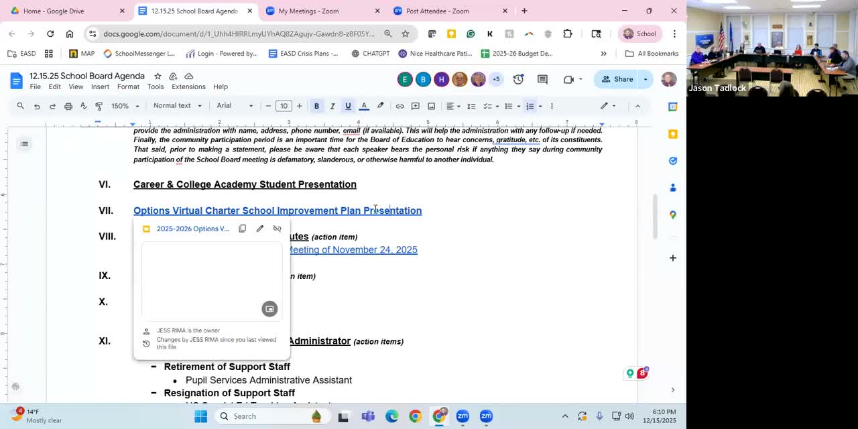Open the Tools menu
Viewport: 858px width, 429px height.
coord(156,86)
